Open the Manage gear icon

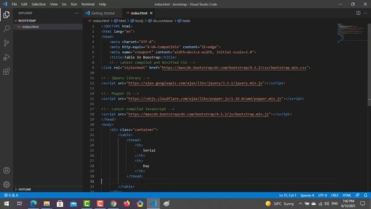pyautogui.click(x=6, y=185)
